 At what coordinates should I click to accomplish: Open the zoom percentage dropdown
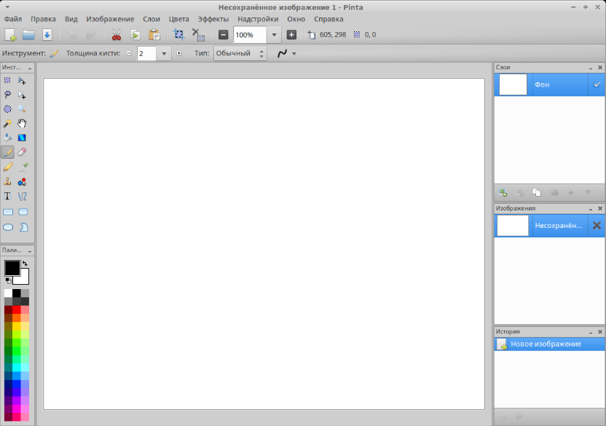pos(274,34)
